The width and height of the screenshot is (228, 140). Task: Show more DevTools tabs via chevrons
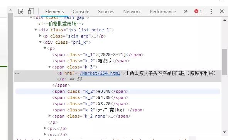click(x=186, y=11)
